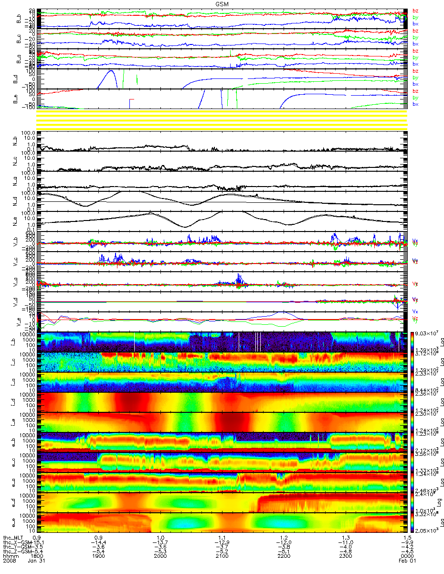Click the X-GSM value -9.9
This screenshot has height=574, width=444.
[x=407, y=542]
